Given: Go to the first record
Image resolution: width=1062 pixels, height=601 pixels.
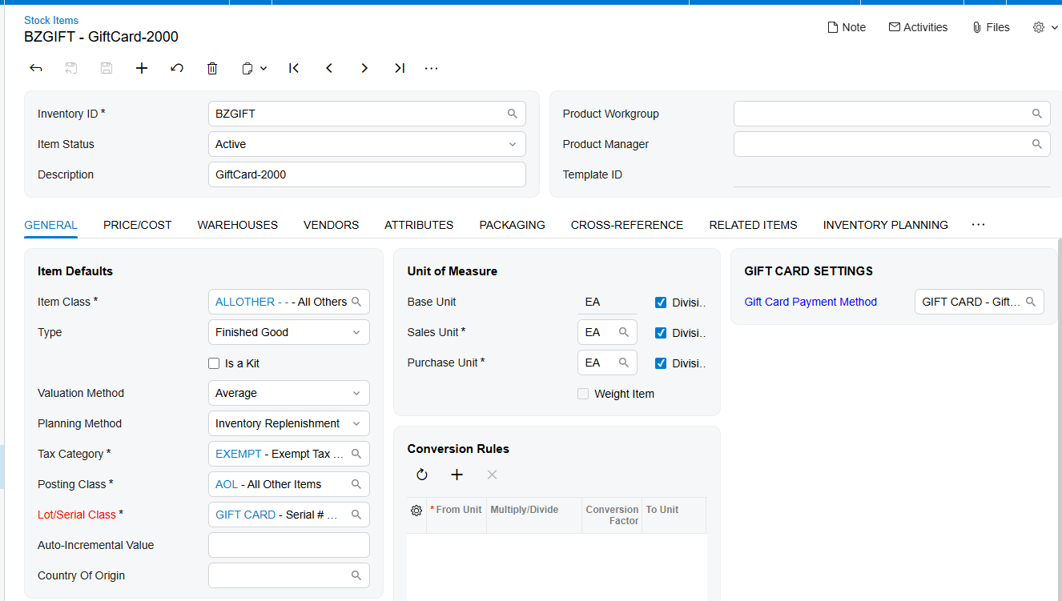Looking at the screenshot, I should (x=294, y=68).
